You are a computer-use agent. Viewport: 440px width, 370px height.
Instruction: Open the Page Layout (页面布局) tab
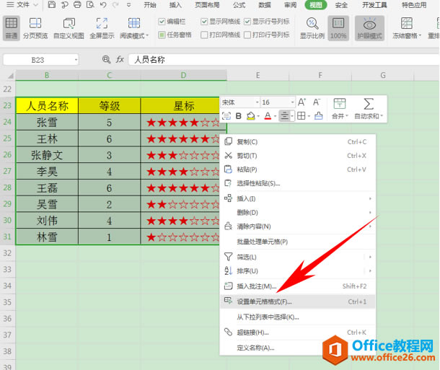coord(207,5)
